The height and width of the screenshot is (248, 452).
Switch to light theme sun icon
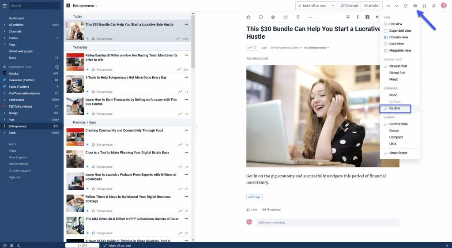coord(4,245)
